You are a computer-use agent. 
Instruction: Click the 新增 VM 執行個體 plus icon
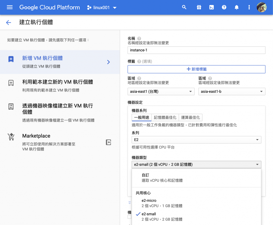(11, 59)
